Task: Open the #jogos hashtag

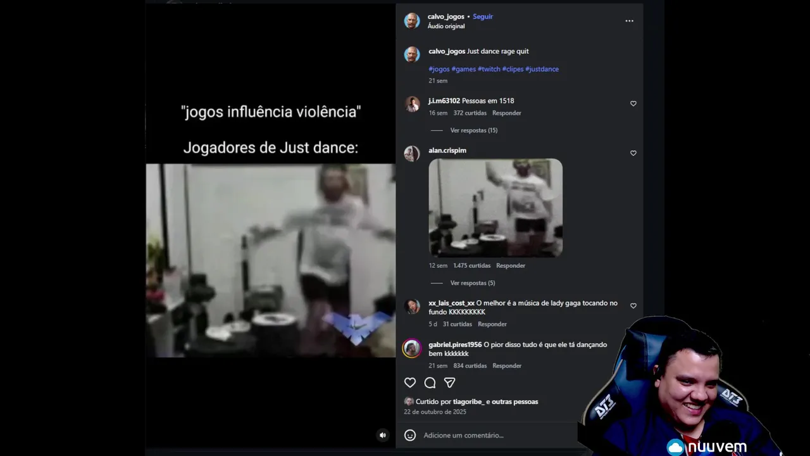Action: pos(439,69)
